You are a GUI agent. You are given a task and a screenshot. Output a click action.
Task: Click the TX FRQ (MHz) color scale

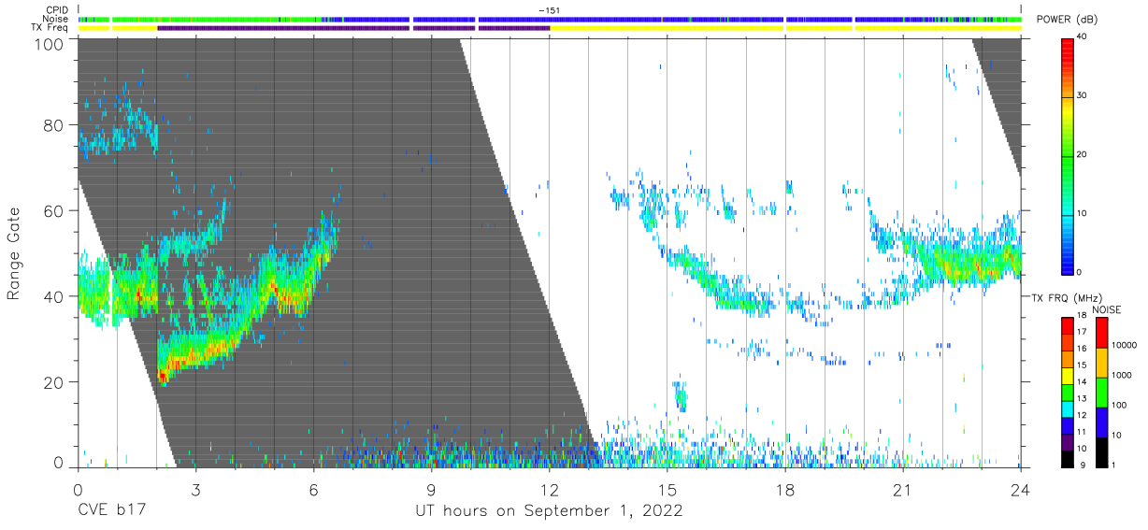tap(1069, 391)
